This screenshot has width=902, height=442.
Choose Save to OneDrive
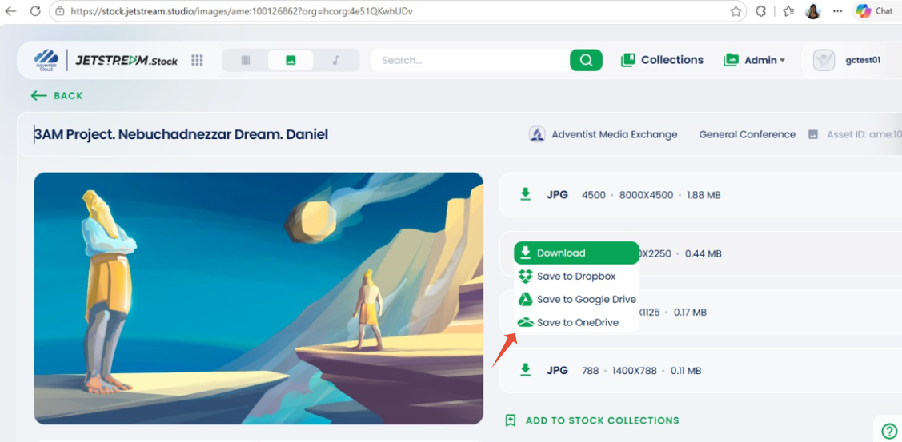click(576, 322)
